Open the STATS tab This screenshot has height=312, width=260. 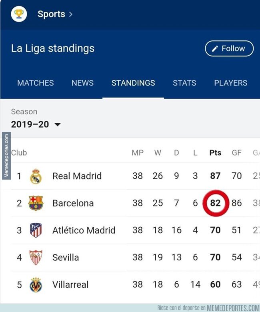tap(184, 83)
